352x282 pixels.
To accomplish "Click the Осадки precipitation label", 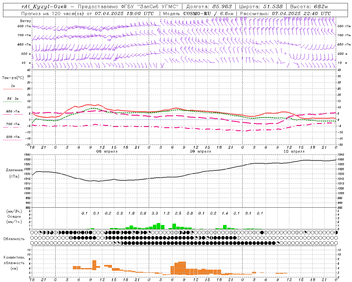I will 14,216.
